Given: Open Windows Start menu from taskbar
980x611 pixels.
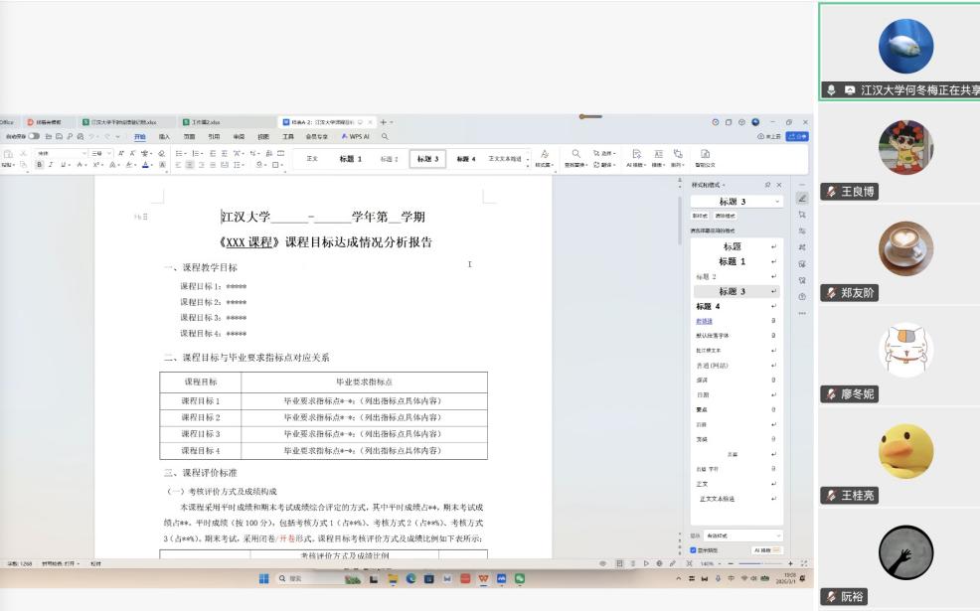Looking at the screenshot, I should (264, 578).
